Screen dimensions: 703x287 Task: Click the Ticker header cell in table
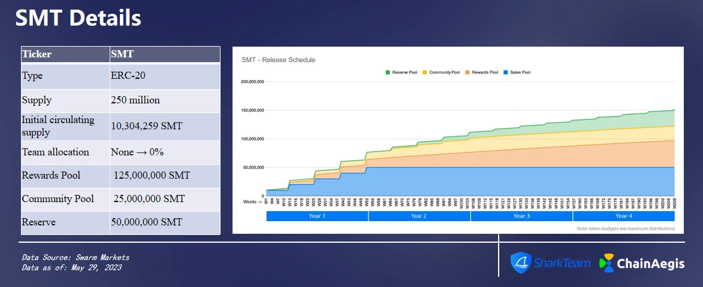[x=65, y=54]
